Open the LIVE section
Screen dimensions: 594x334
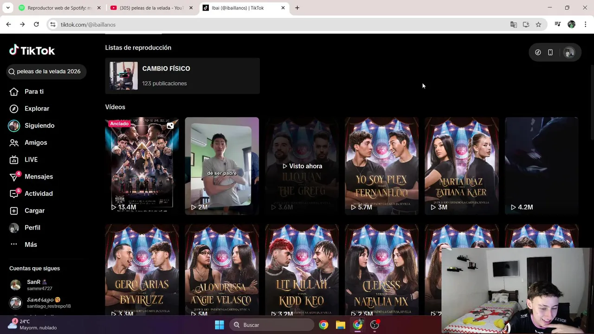point(24,160)
